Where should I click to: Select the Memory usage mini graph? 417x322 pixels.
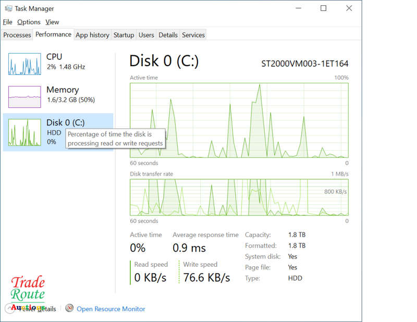click(x=24, y=97)
